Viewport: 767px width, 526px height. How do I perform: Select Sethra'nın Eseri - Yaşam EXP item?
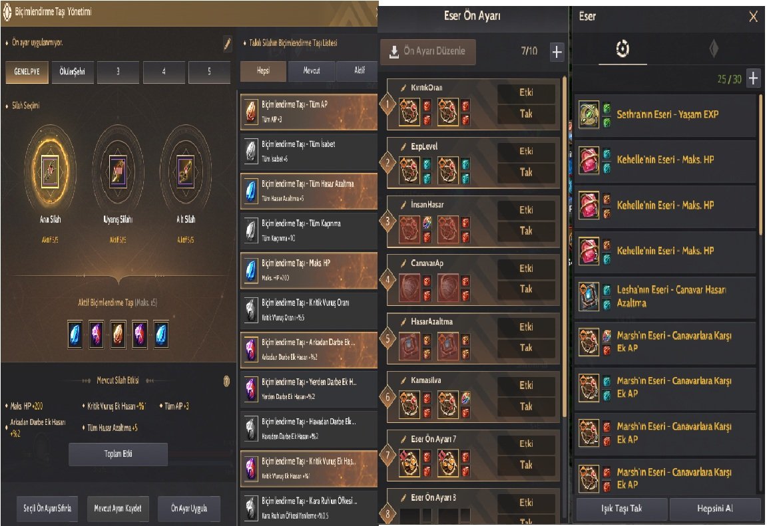tap(665, 115)
